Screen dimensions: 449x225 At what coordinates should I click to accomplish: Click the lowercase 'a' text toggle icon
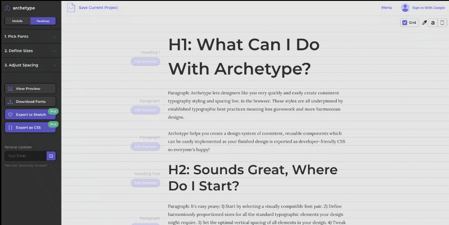click(x=433, y=22)
